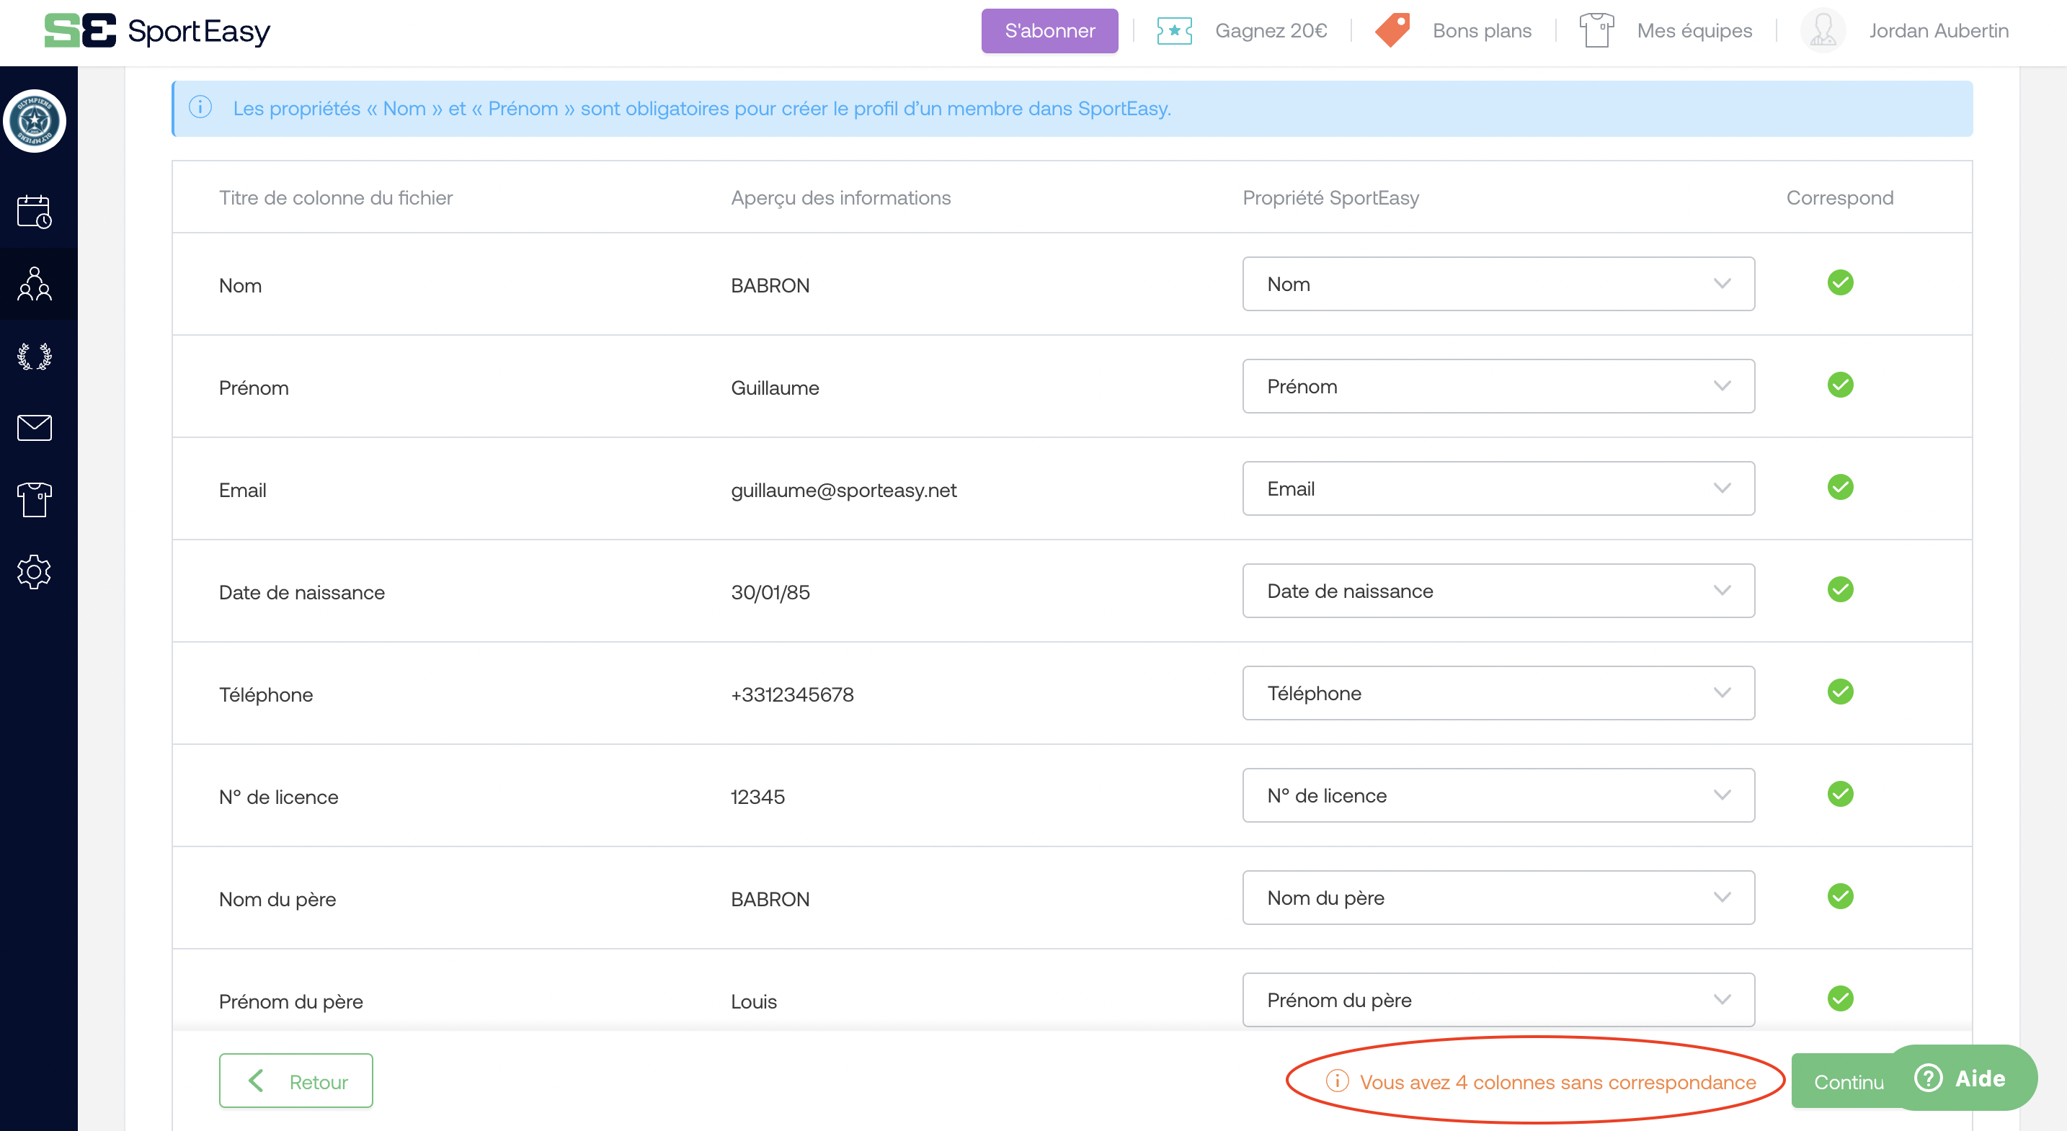Viewport: 2067px width, 1131px height.
Task: Click the file column title 'Date de naissance'
Action: click(302, 592)
